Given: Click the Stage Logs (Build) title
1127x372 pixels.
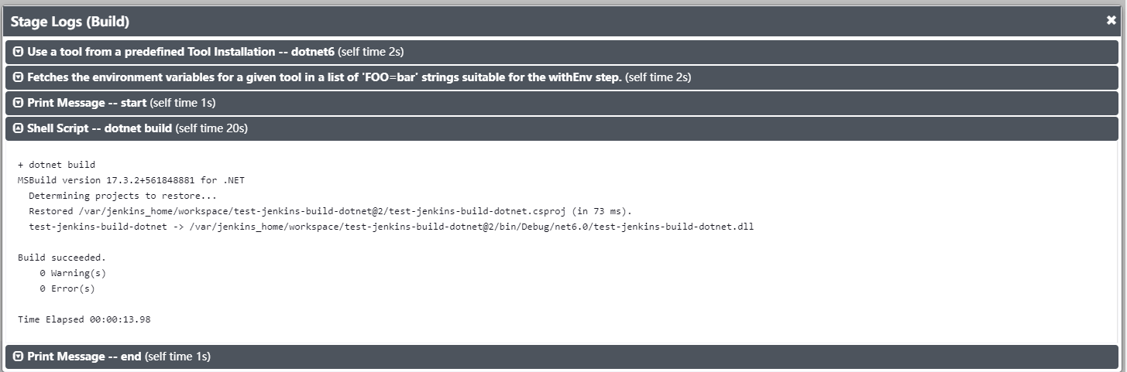Looking at the screenshot, I should (70, 22).
